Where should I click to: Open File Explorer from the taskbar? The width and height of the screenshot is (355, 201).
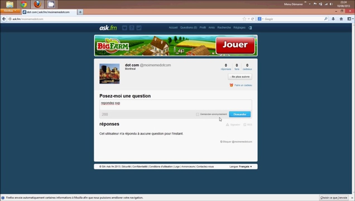(x=10, y=4)
